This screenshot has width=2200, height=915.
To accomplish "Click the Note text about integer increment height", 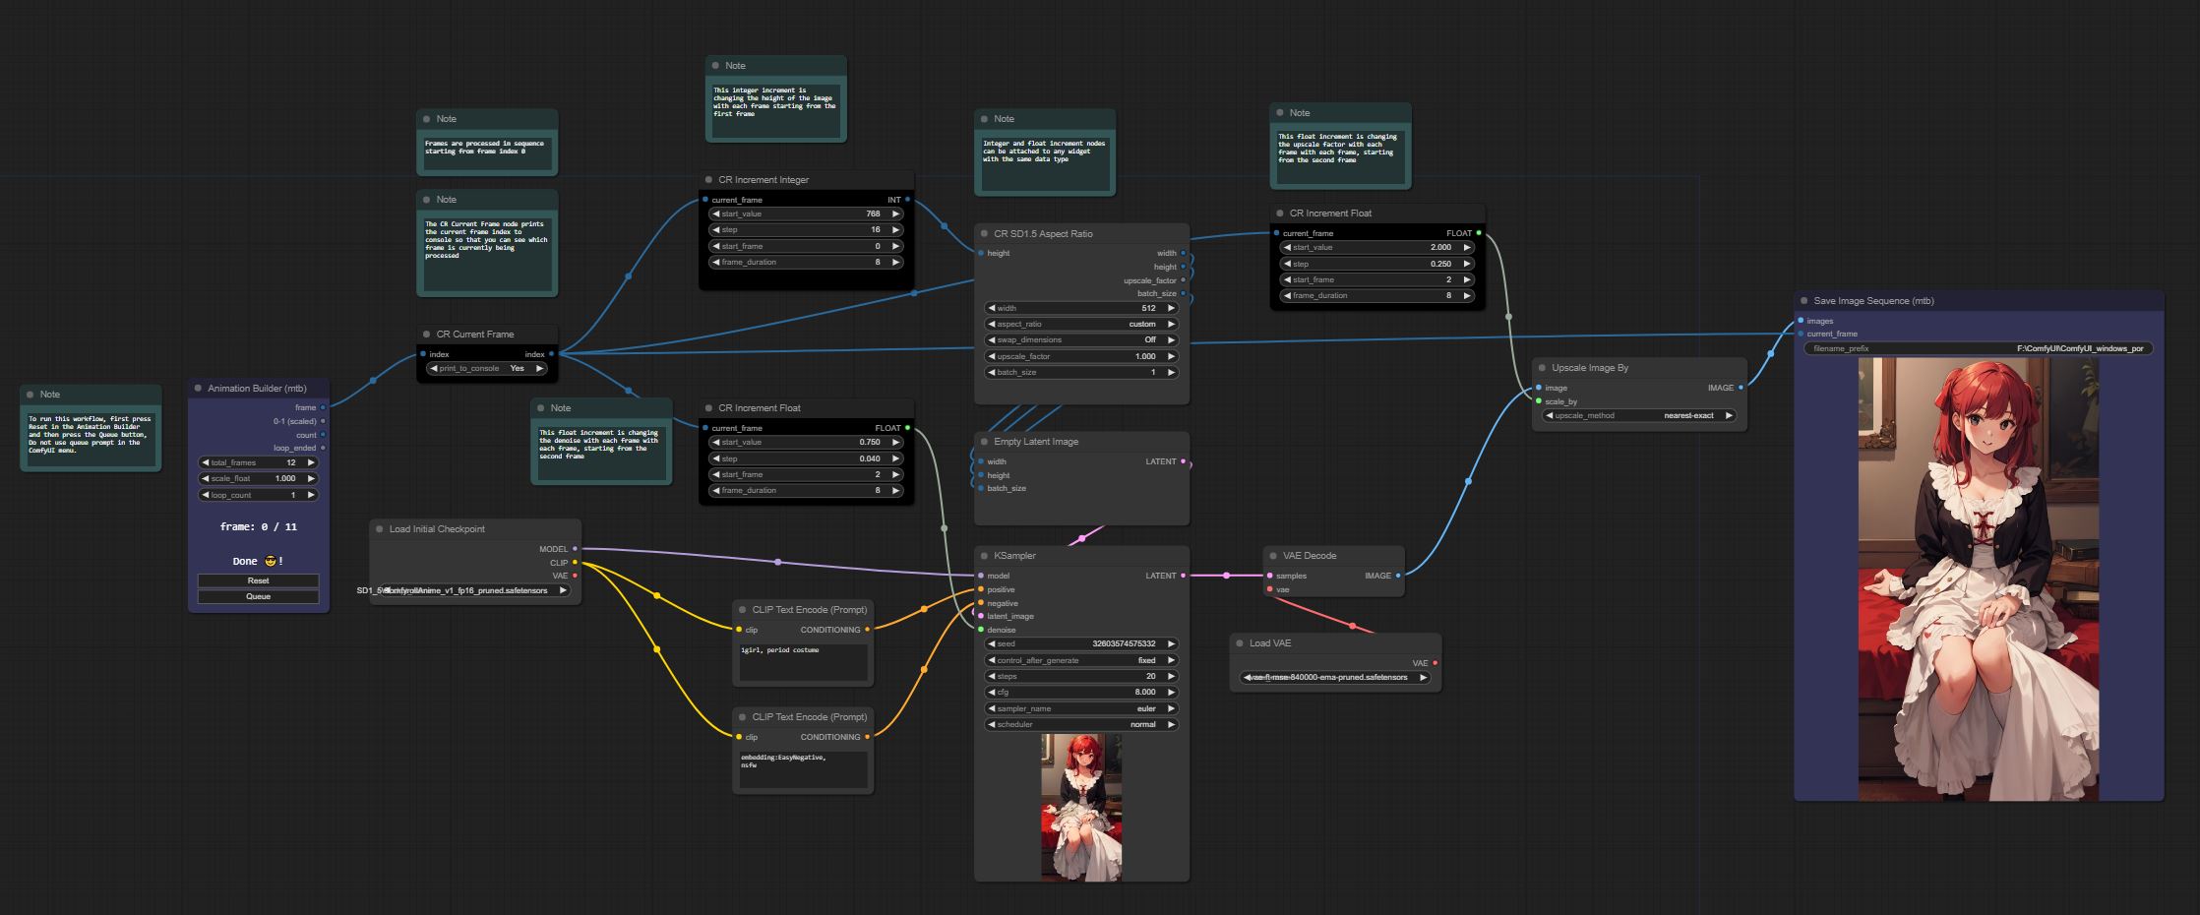I will coord(774,101).
